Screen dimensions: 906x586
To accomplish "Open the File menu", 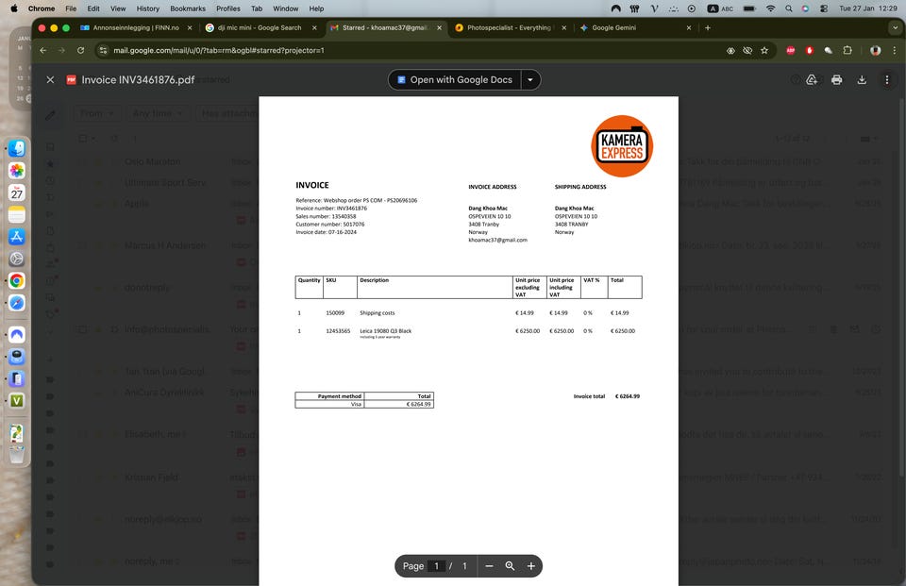I will tap(71, 8).
